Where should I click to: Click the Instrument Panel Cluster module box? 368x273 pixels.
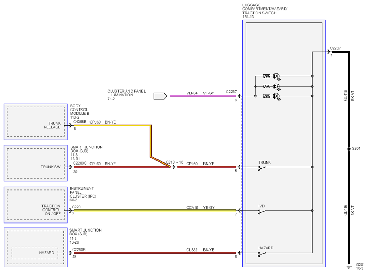tap(36, 205)
